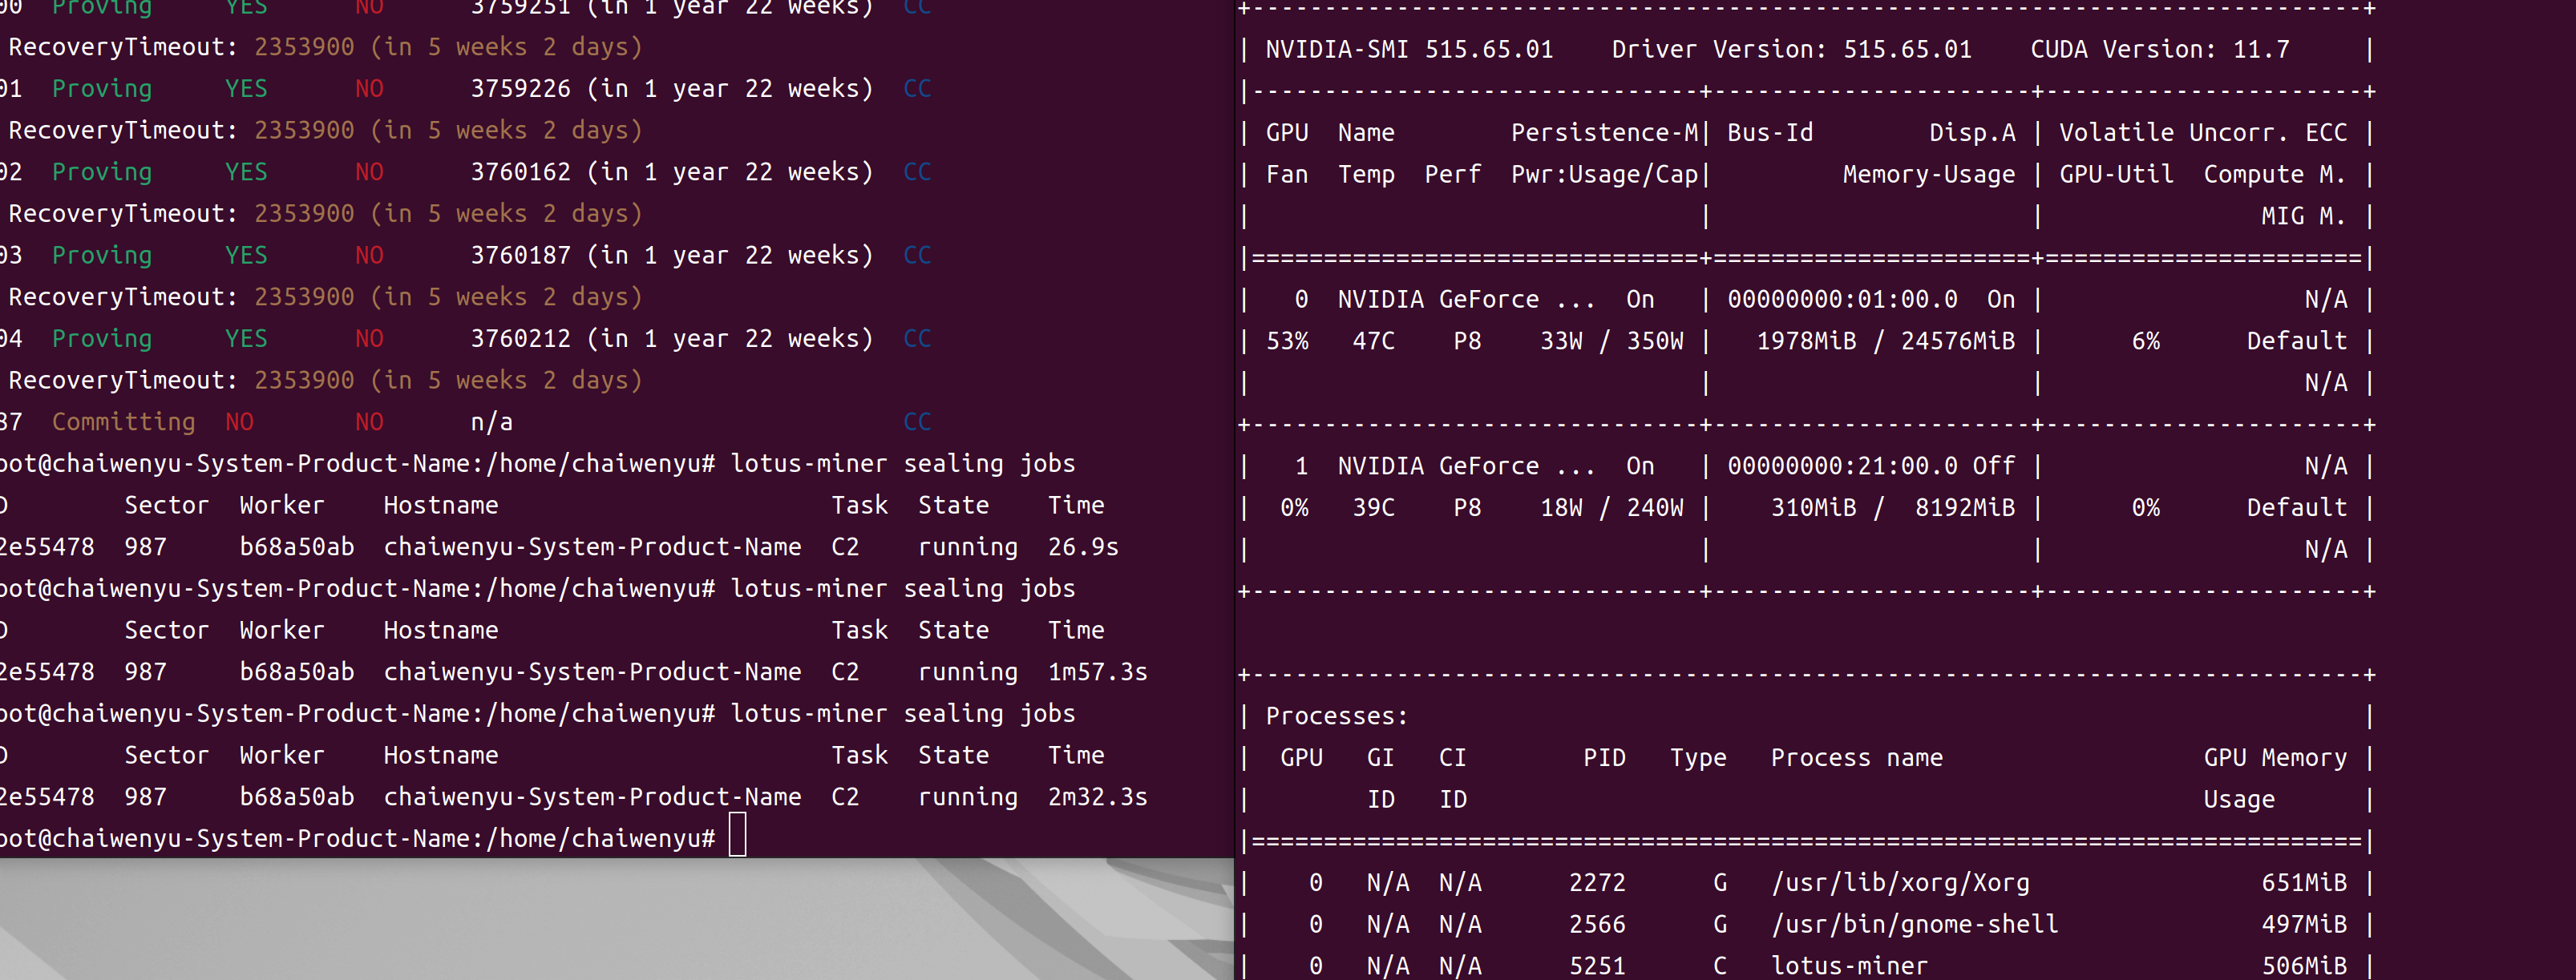The width and height of the screenshot is (2576, 980).
Task: Click GPU 1 temperature "39C"
Action: pos(1373,507)
